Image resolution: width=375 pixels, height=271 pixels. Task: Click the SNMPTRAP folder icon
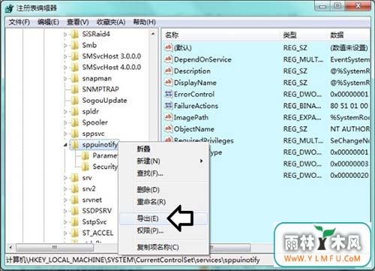(x=74, y=89)
